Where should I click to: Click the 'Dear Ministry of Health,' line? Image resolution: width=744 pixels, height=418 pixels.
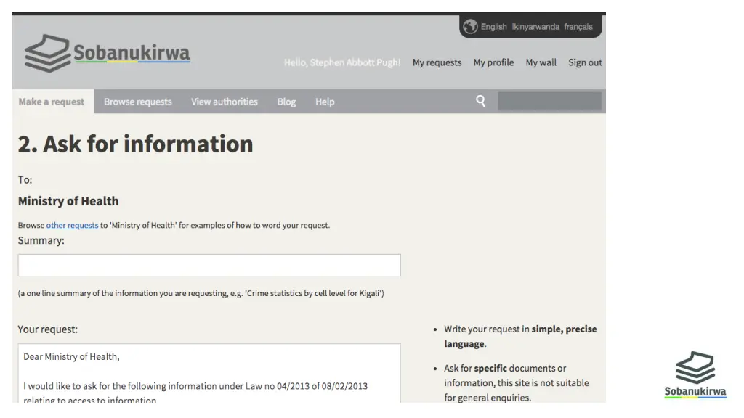pyautogui.click(x=71, y=356)
